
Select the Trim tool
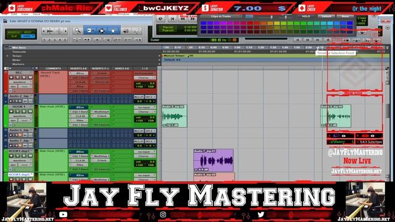coord(89,31)
